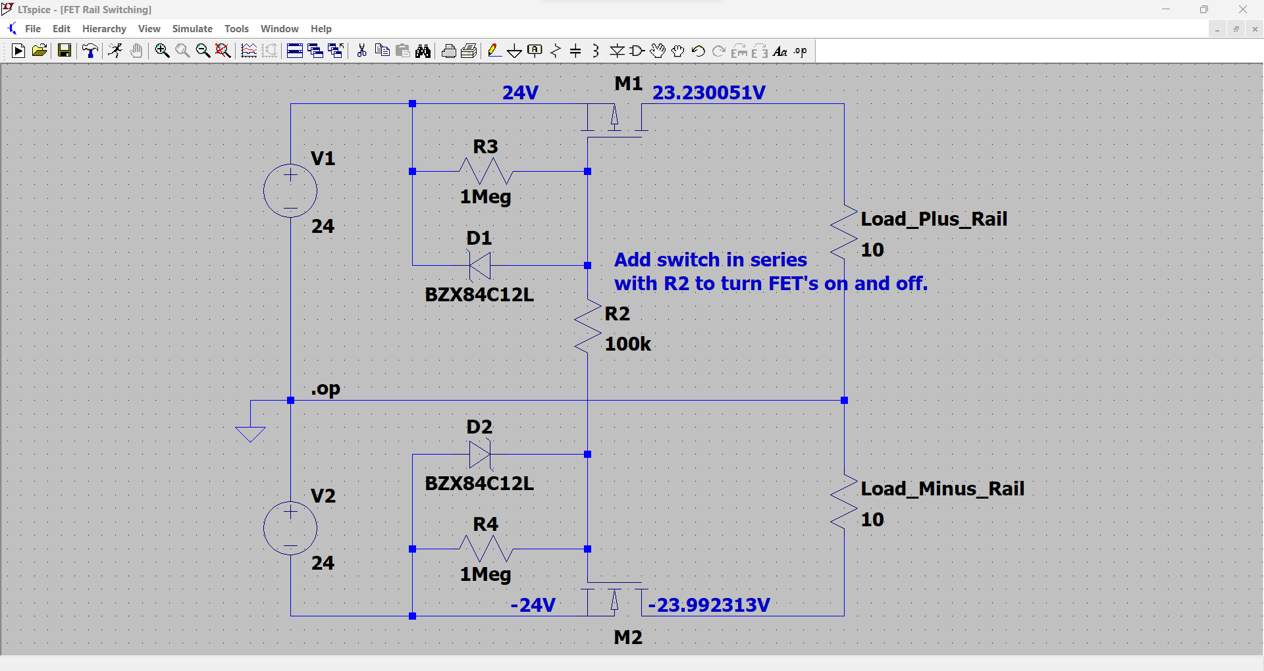This screenshot has height=671, width=1264.
Task: Click the Undo arrow icon
Action: [x=698, y=51]
